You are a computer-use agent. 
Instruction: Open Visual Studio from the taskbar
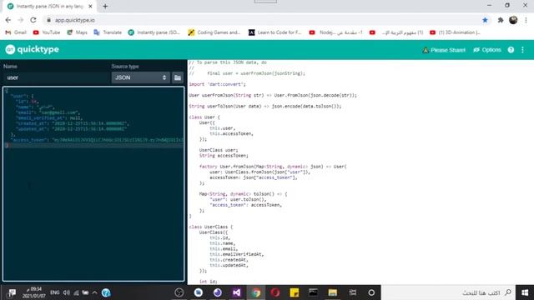pyautogui.click(x=237, y=292)
